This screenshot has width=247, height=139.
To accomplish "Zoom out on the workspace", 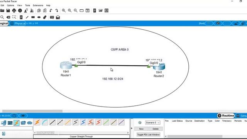I will [x=76, y=10].
